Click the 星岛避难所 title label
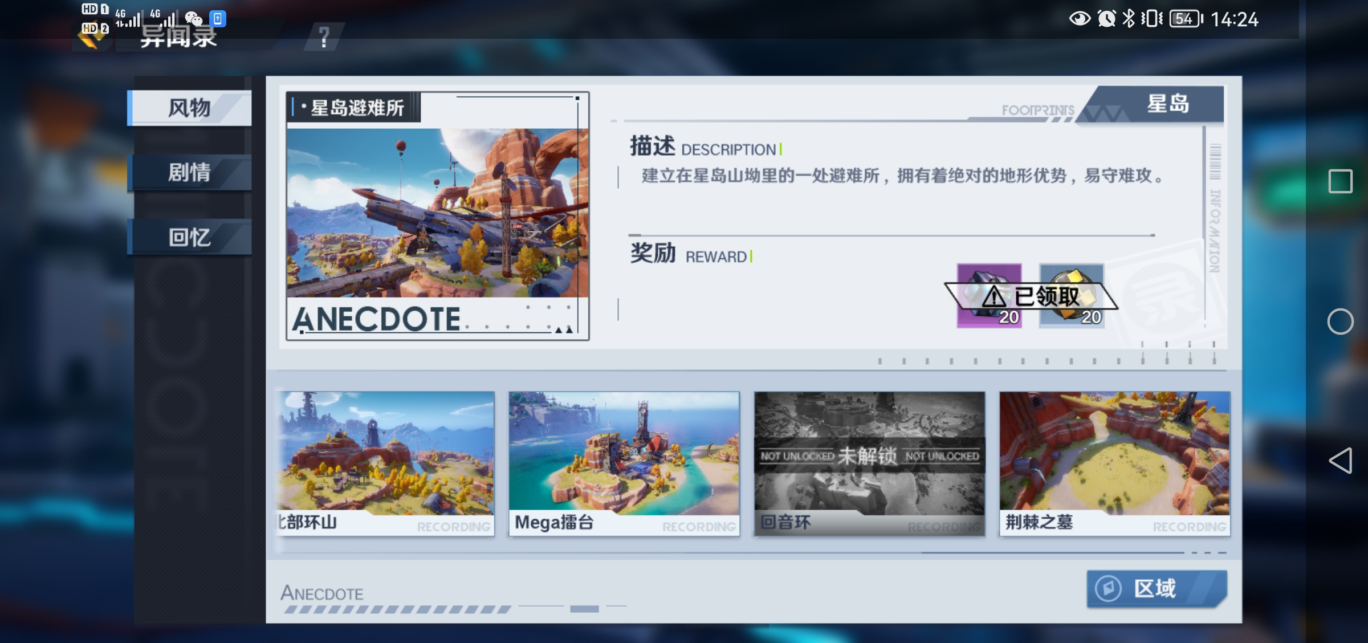This screenshot has height=643, width=1368. pyautogui.click(x=357, y=108)
